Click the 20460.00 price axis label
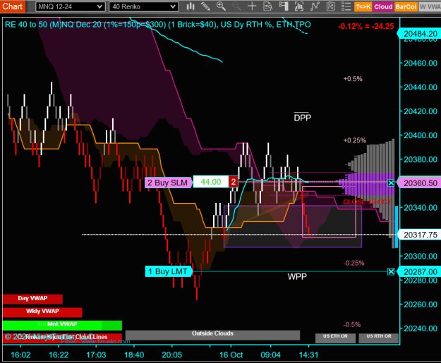The image size is (441, 363). tap(421, 63)
